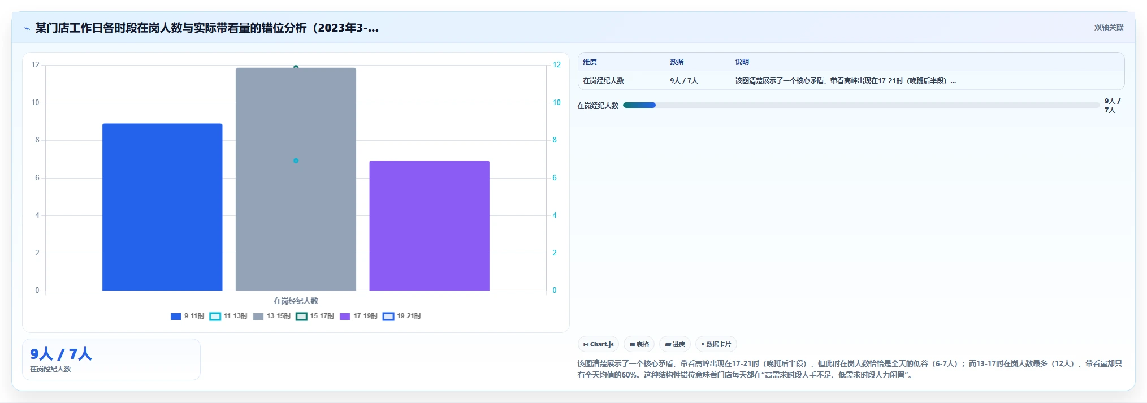Click the cyan data point on the gray bar
Viewport: 1147px width, 403px height.
(x=296, y=161)
